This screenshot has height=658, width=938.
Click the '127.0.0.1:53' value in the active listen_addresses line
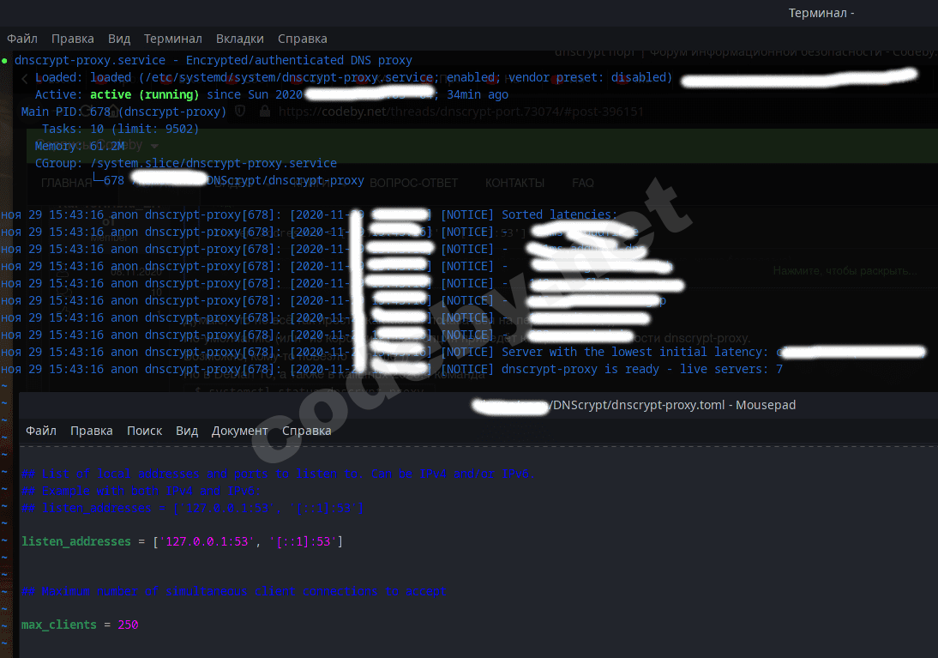[x=207, y=542]
